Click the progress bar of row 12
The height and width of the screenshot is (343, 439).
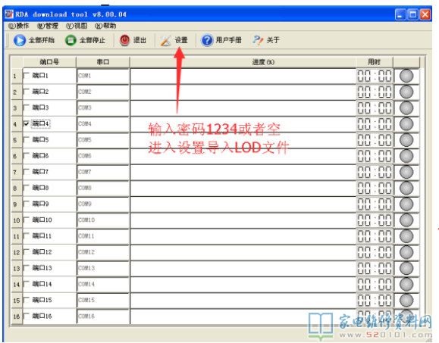pos(243,252)
